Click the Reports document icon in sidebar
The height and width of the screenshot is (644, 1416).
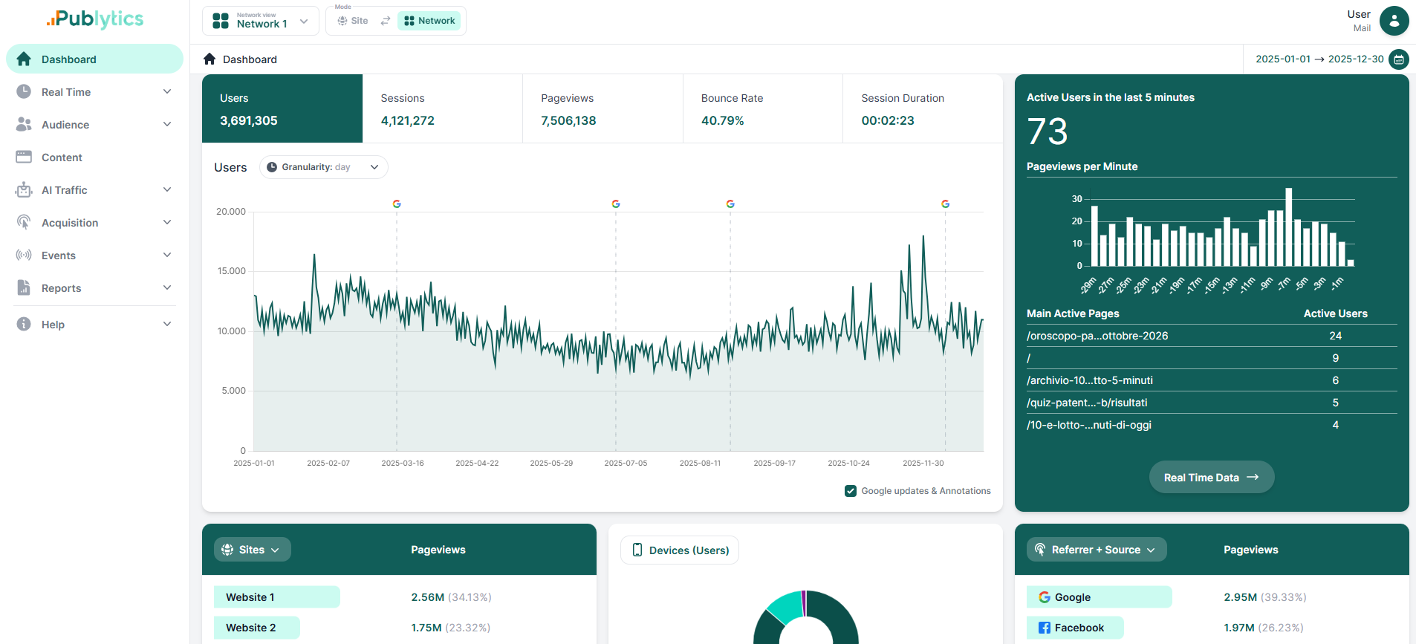point(24,287)
